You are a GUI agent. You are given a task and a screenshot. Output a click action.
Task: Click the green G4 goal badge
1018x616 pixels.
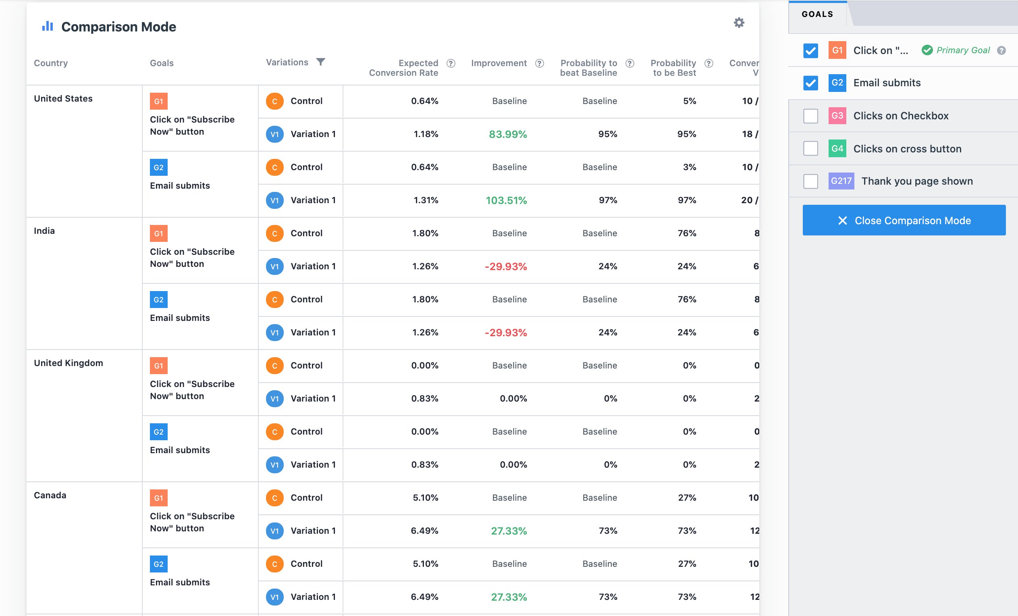[x=837, y=148]
